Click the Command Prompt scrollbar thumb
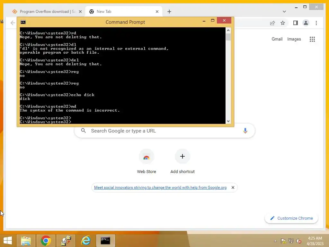 pyautogui.click(x=228, y=37)
